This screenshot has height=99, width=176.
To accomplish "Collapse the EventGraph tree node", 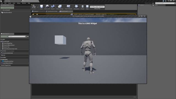I will [x=1, y=42].
